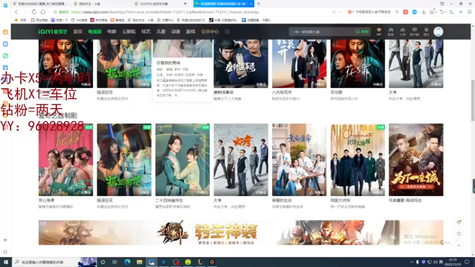Open 亲爱的生命 poster
This screenshot has width=475, height=267.
299,160
